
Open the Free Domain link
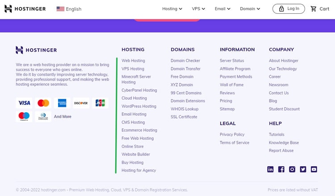coord(182,77)
